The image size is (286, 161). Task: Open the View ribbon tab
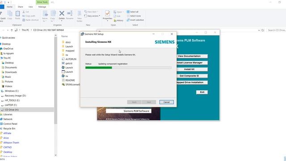(x=30, y=7)
